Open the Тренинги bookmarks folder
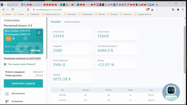The height and width of the screenshot is (105, 187). (126, 14)
